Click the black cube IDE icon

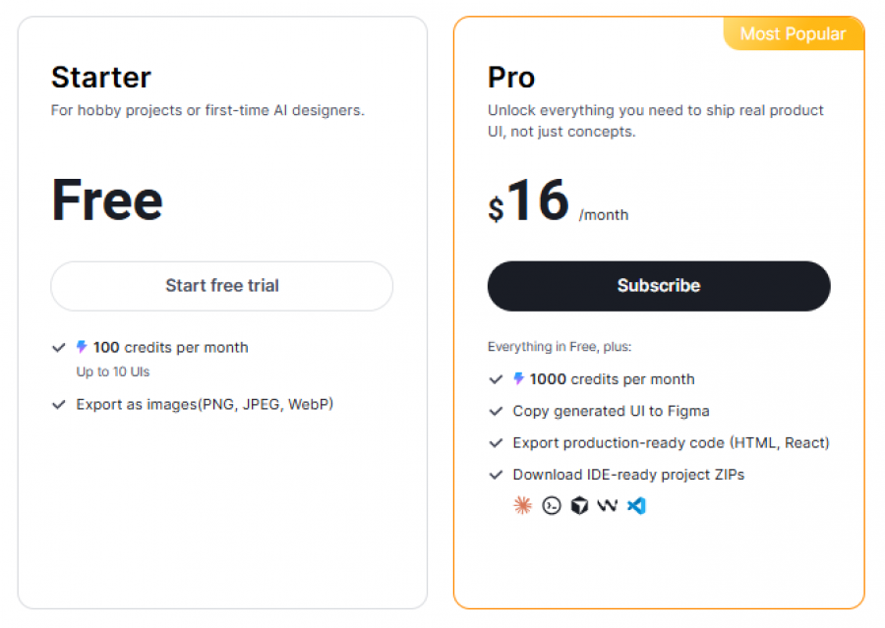coord(579,505)
